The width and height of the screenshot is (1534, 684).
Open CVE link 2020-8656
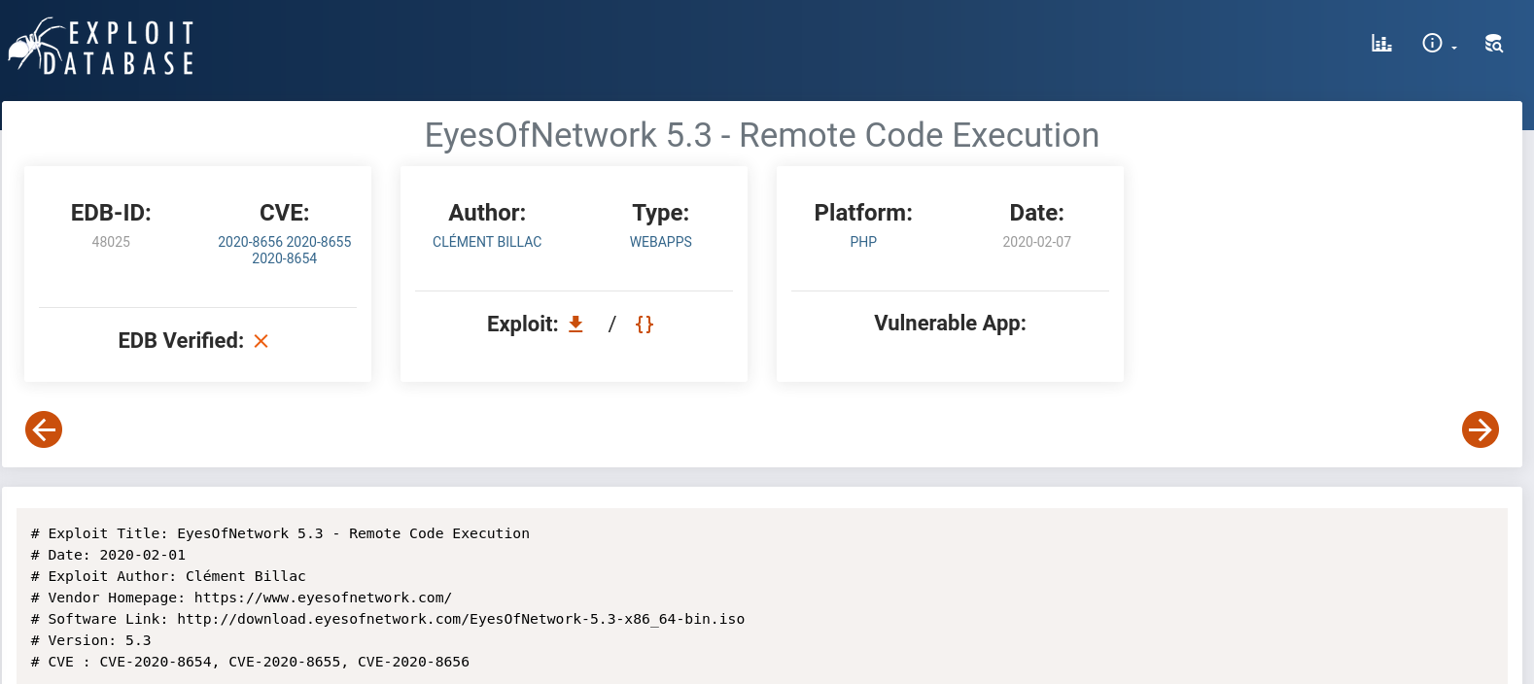tap(250, 242)
